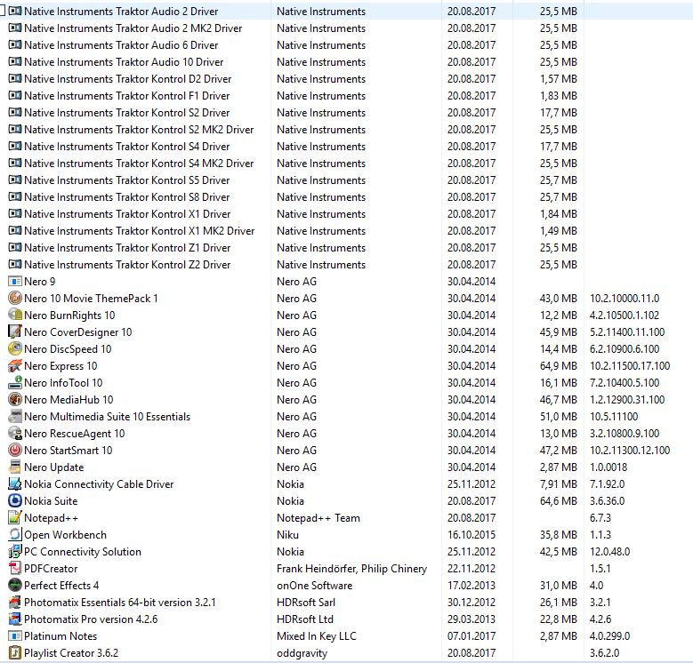Click the Photomatix Pro version 4.2.6 icon

pos(15,619)
